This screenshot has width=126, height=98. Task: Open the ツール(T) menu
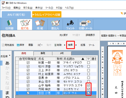(49, 8)
